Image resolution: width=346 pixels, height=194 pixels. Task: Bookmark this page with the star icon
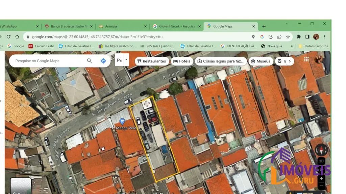pos(288,37)
